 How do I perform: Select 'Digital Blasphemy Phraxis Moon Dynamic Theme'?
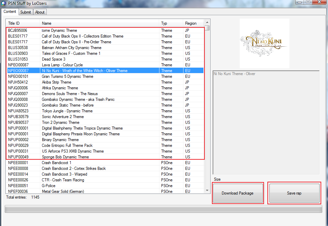click(x=105, y=134)
